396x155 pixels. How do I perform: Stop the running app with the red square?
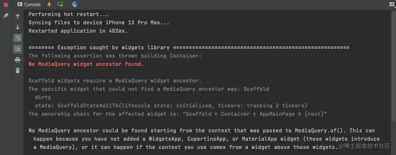coord(5,4)
